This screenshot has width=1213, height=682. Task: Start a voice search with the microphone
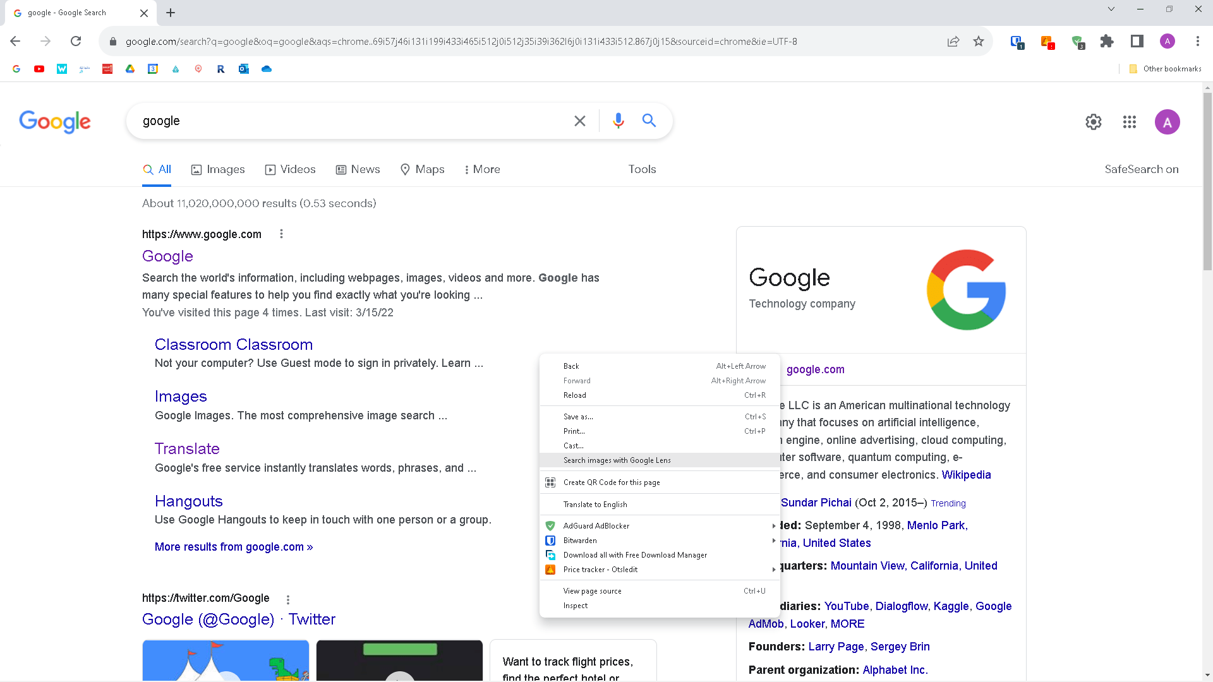click(618, 121)
